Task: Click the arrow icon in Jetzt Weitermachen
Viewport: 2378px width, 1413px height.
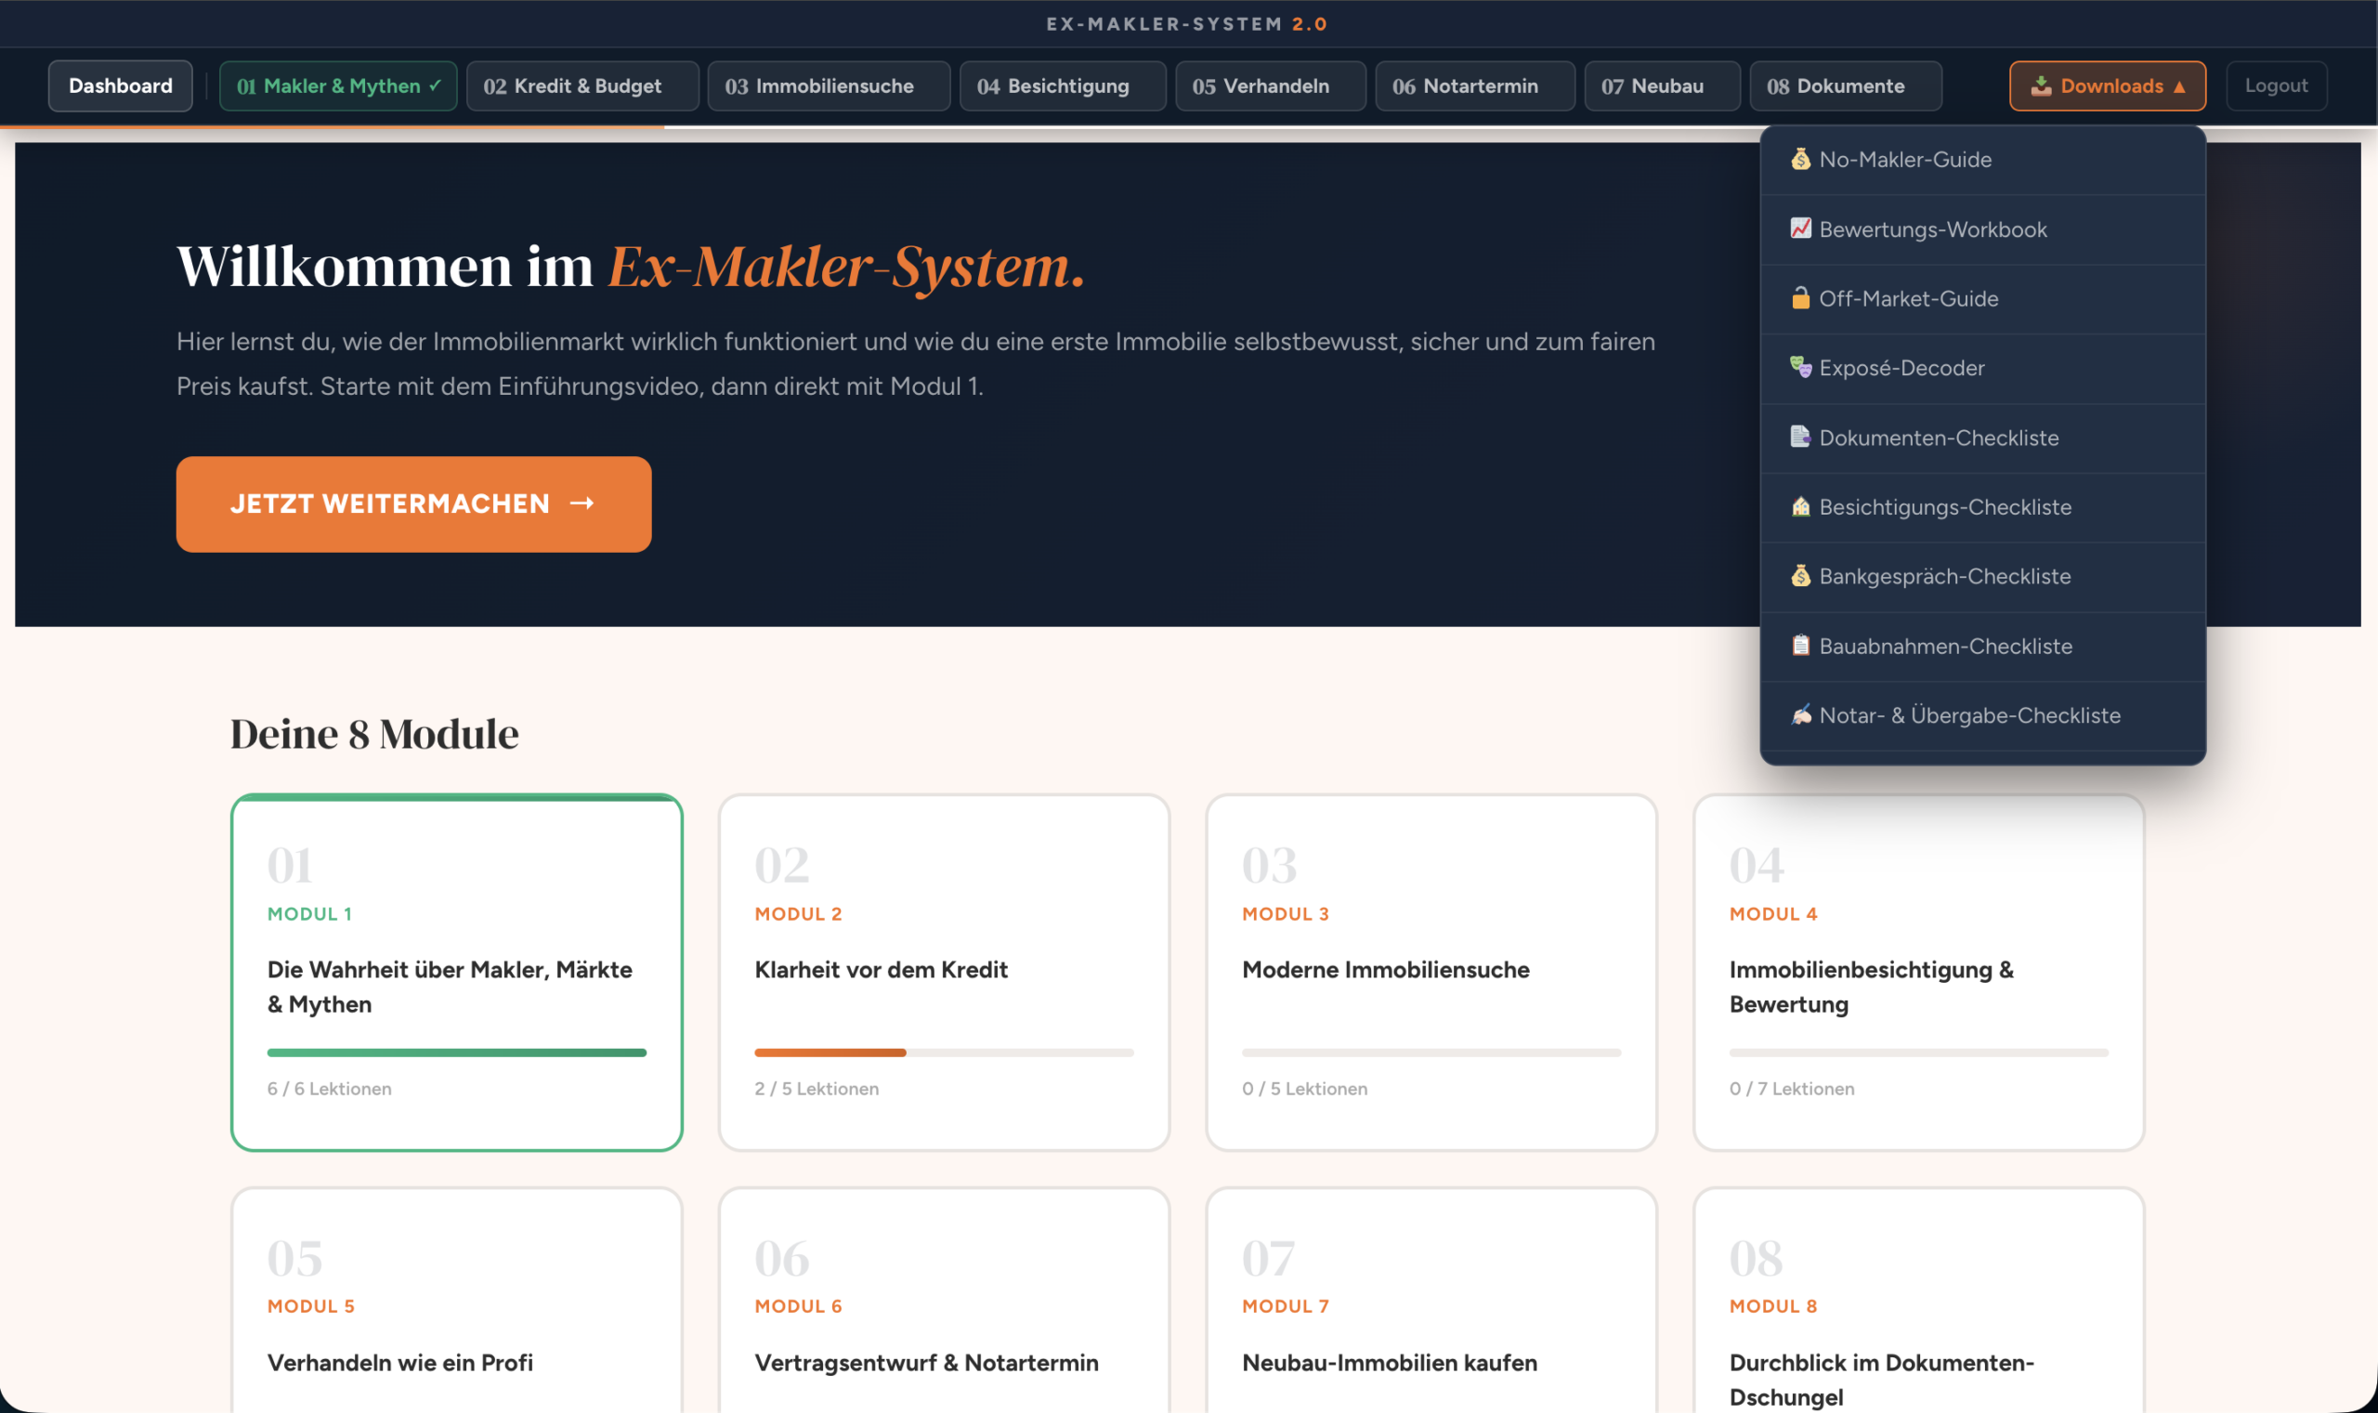Action: coord(581,504)
